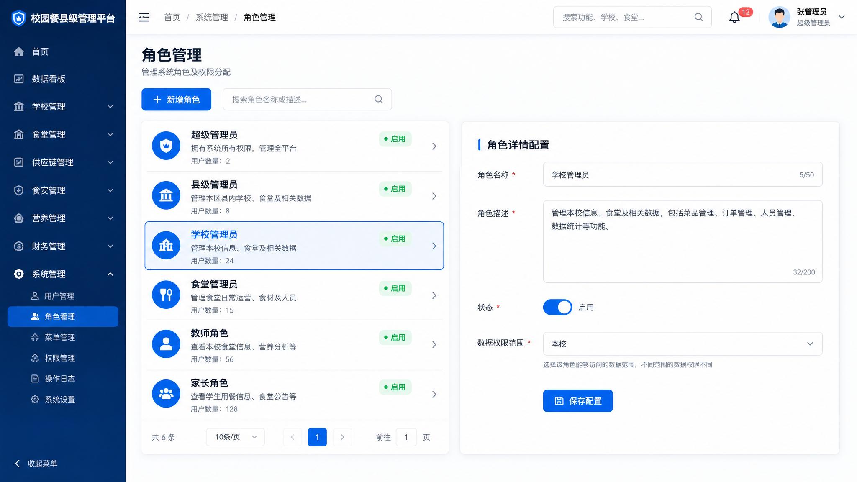The image size is (857, 482).
Task: Open 菜单管理 submenu item
Action: point(63,337)
